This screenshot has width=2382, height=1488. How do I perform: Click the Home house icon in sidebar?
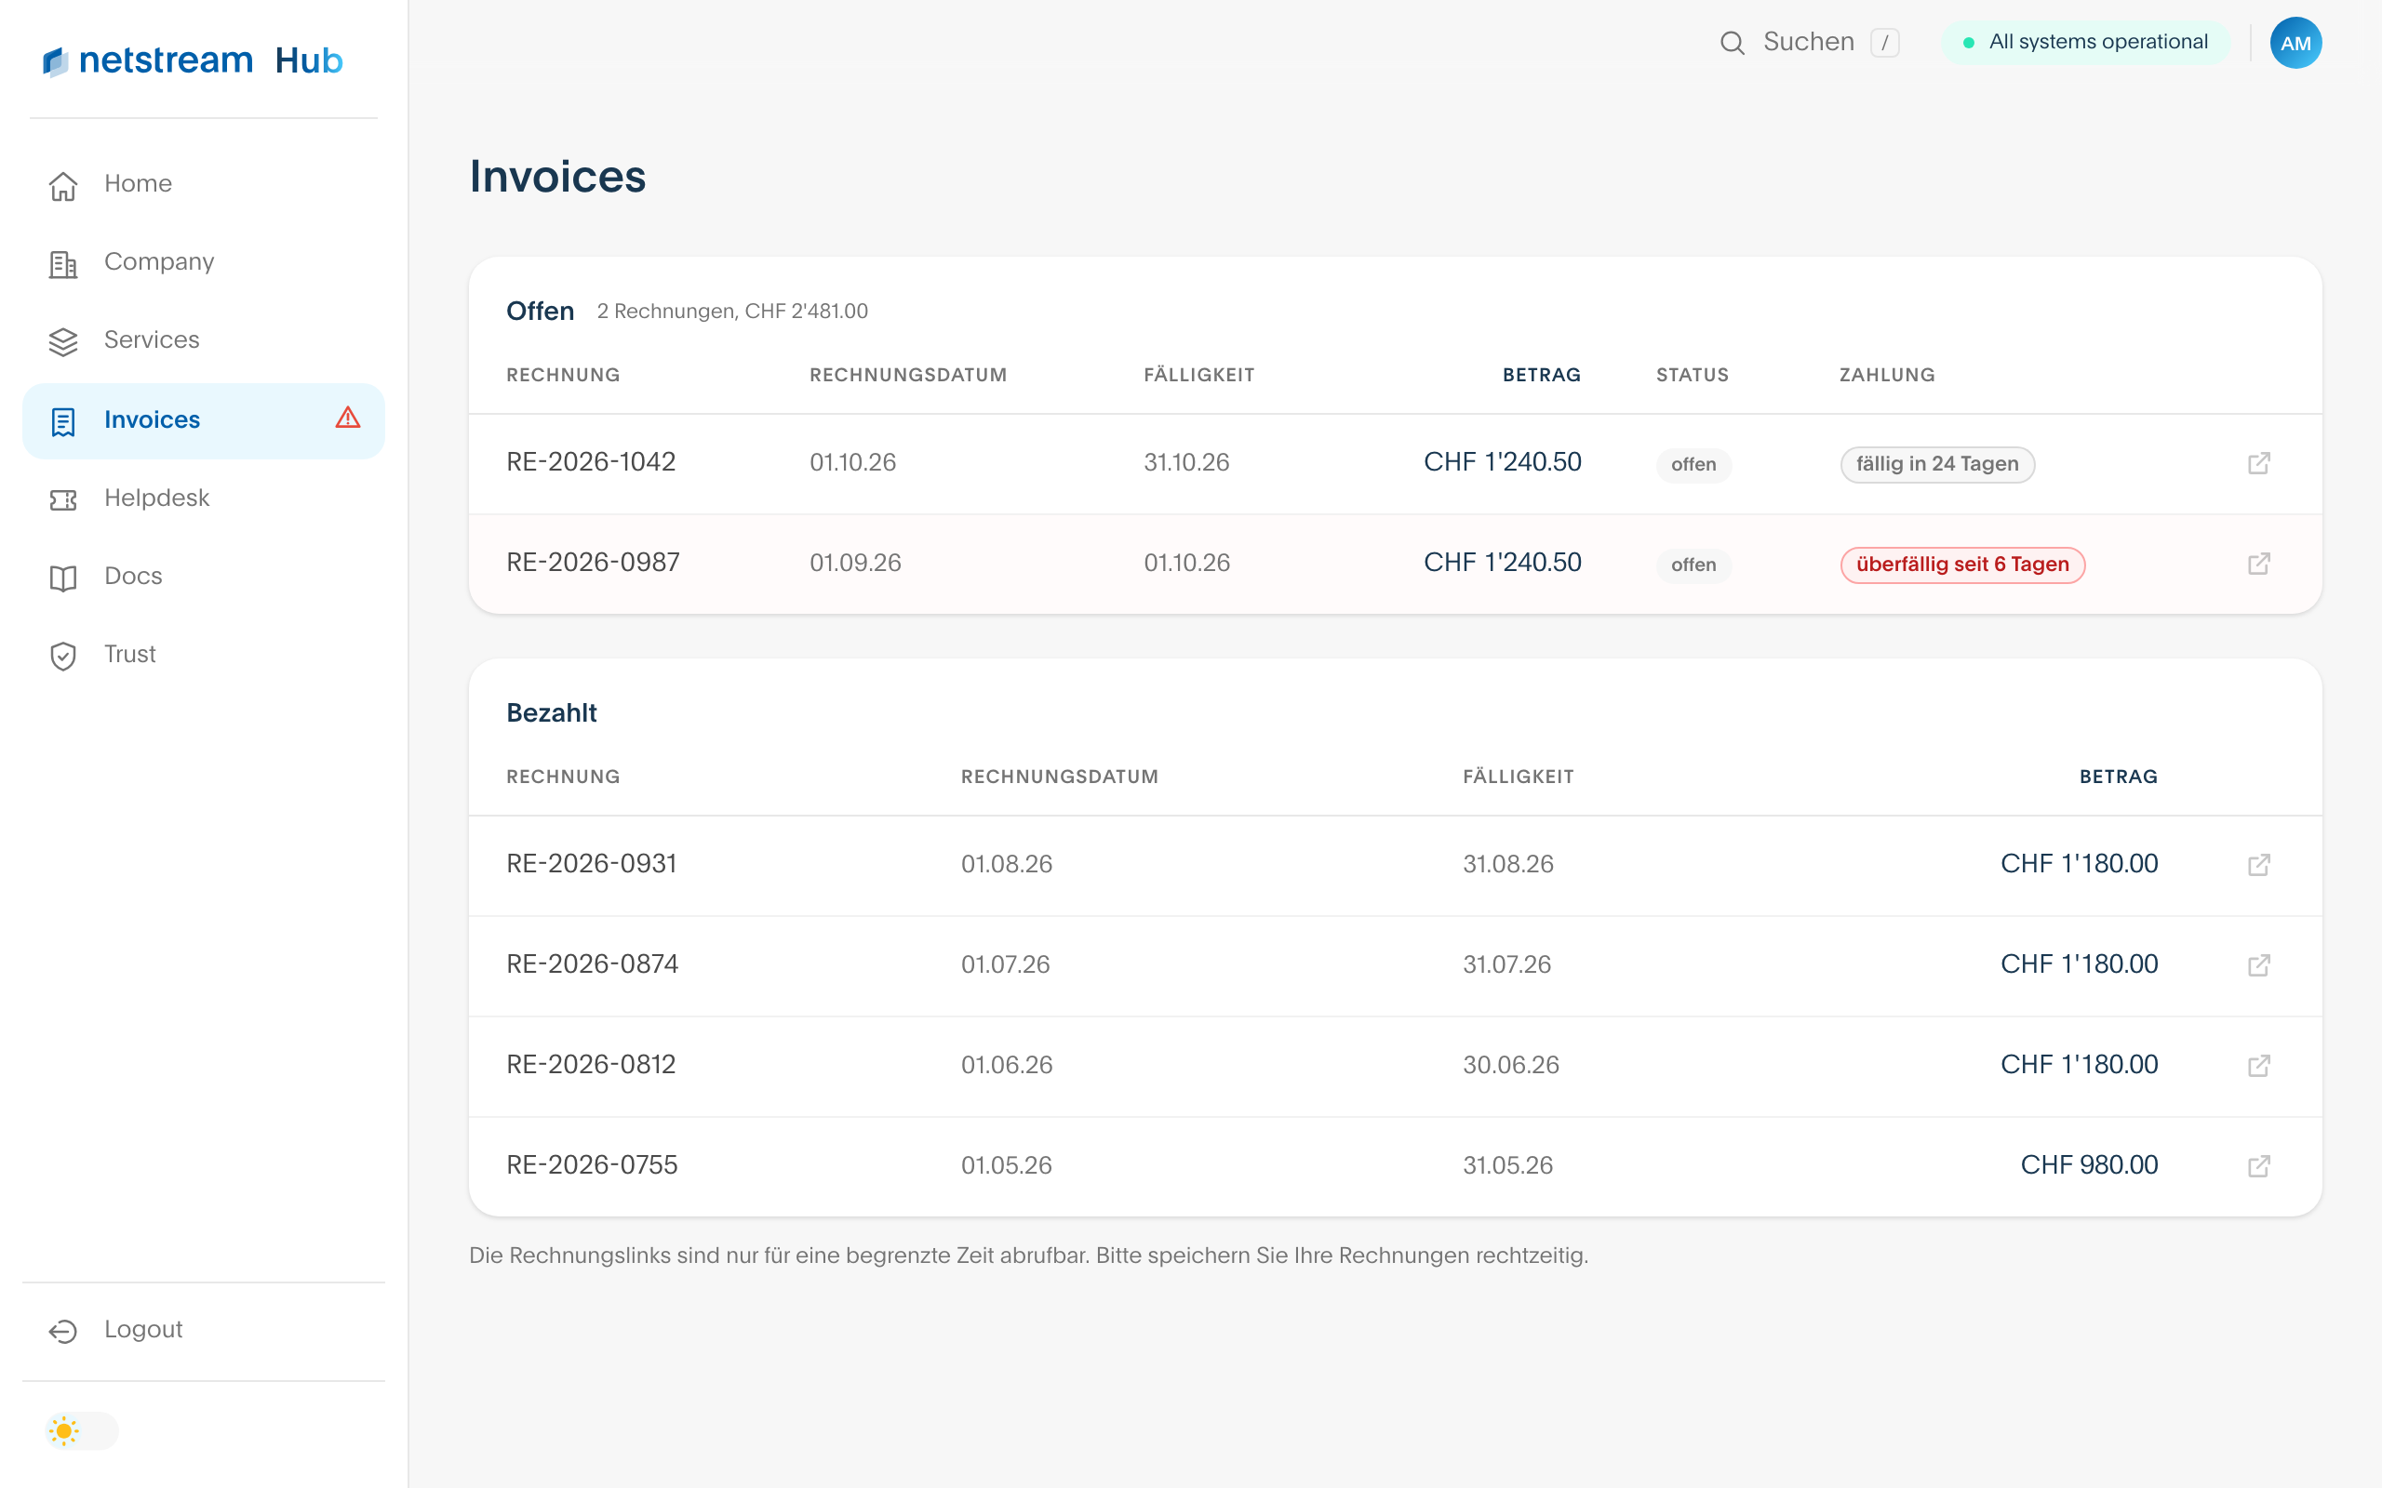[63, 185]
